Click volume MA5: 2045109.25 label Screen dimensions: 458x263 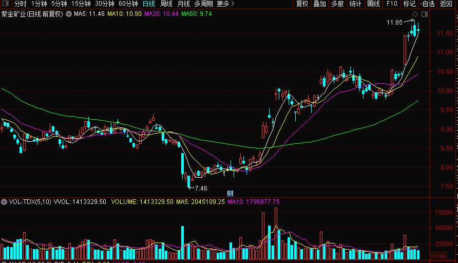point(200,202)
